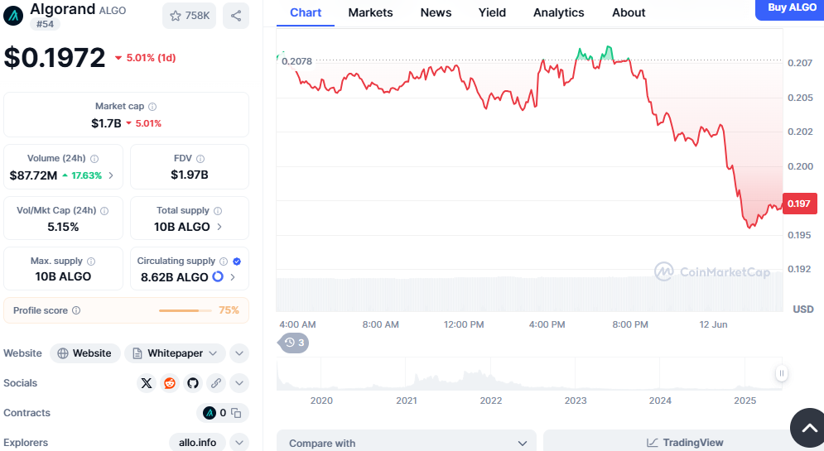Grab the right time-range slider handle

pyautogui.click(x=781, y=374)
